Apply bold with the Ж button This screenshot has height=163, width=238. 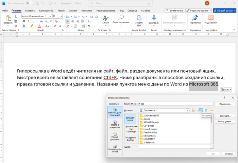point(24,21)
